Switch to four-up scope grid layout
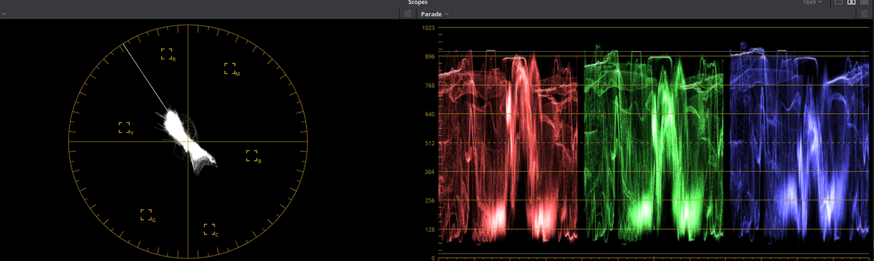Screen dimensions: 874x261 point(864,3)
